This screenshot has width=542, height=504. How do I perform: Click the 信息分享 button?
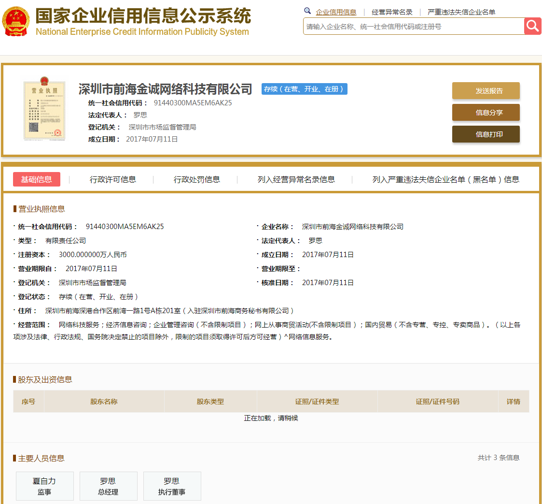point(486,113)
